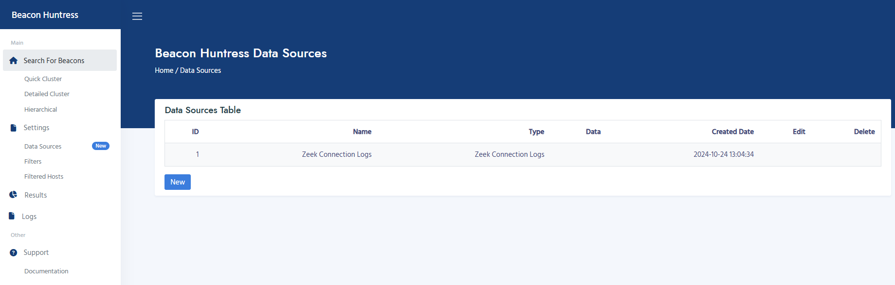Click the Support question mark icon
The image size is (895, 285).
pos(14,252)
